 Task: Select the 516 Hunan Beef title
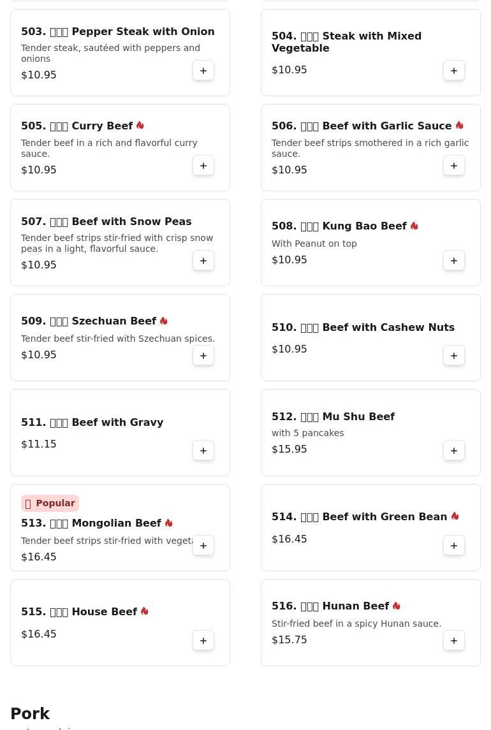pyautogui.click(x=330, y=606)
